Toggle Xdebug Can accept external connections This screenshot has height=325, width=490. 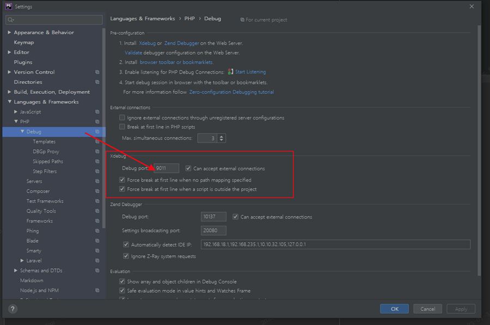tap(188, 168)
